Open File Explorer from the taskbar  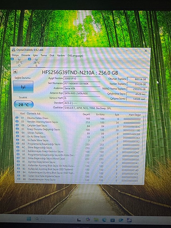tap(96, 220)
